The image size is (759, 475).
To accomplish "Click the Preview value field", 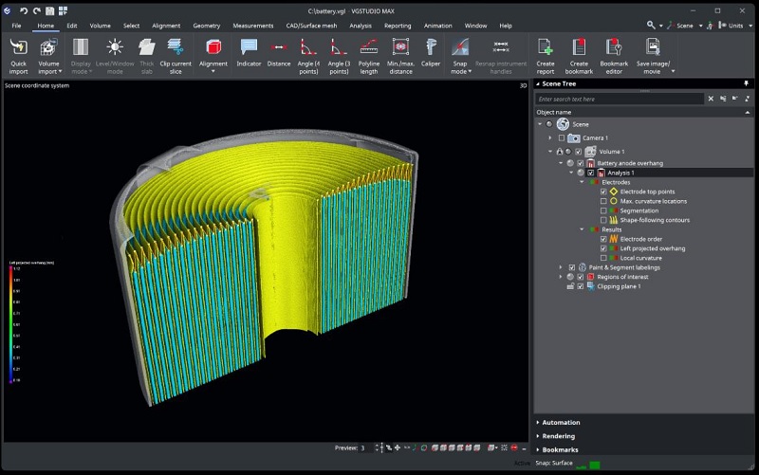I will tap(366, 448).
